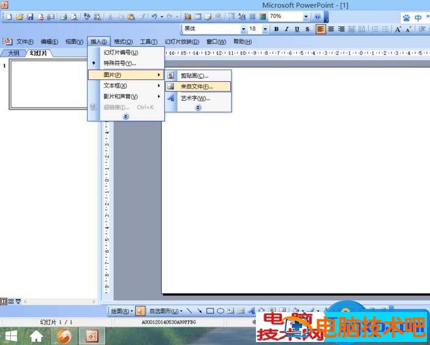Select the Rectangle drawing tool
This screenshot has height=345, width=430.
pyautogui.click(x=210, y=311)
